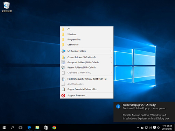This screenshot has height=131, width=175.
Task: Open File Explorer from taskbar
Action: (37, 128)
